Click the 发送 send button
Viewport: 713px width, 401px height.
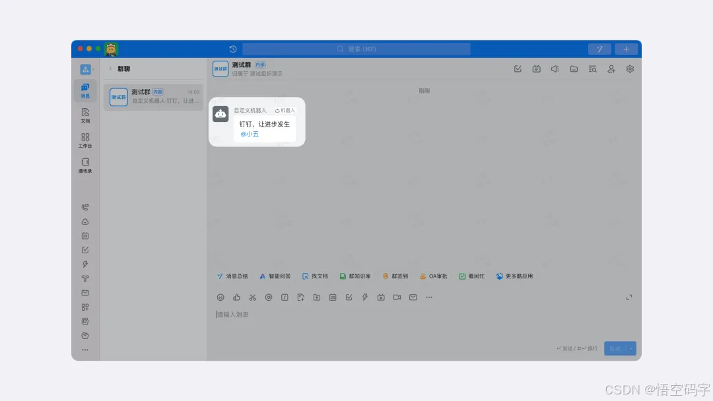tap(615, 348)
